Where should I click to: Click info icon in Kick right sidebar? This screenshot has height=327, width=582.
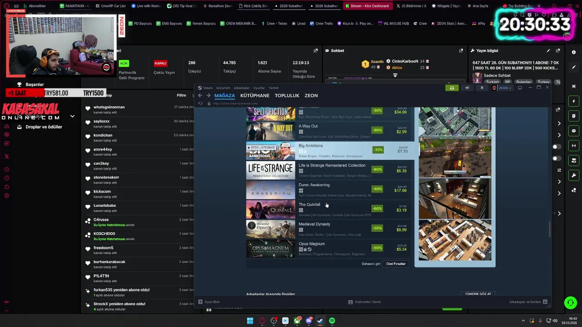pyautogui.click(x=574, y=52)
